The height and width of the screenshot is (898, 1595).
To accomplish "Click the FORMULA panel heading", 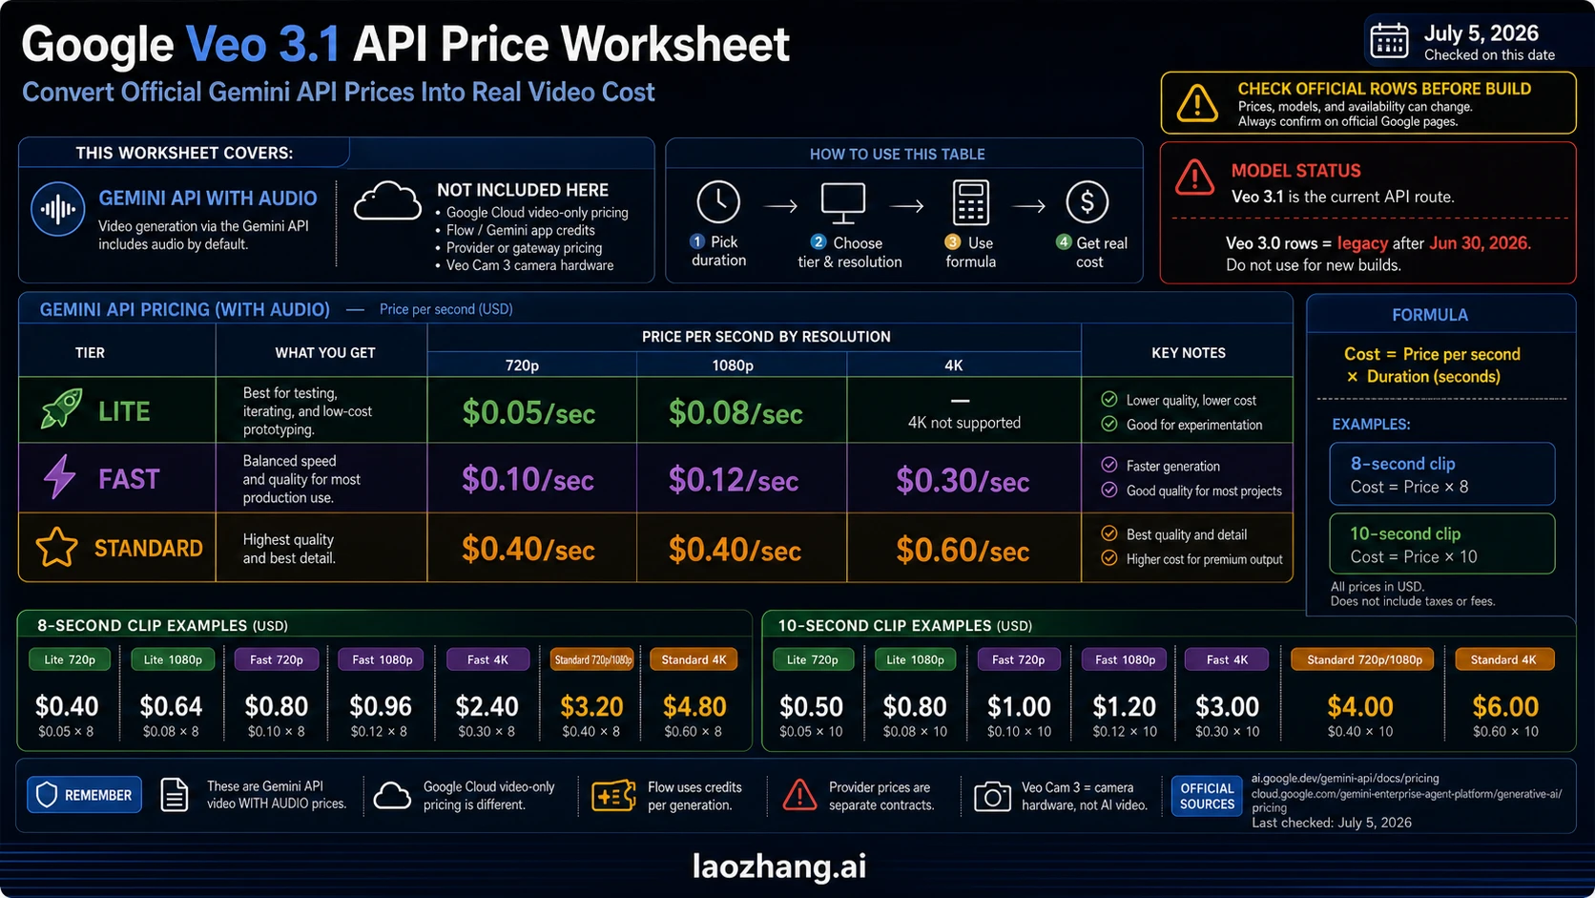I will point(1430,314).
